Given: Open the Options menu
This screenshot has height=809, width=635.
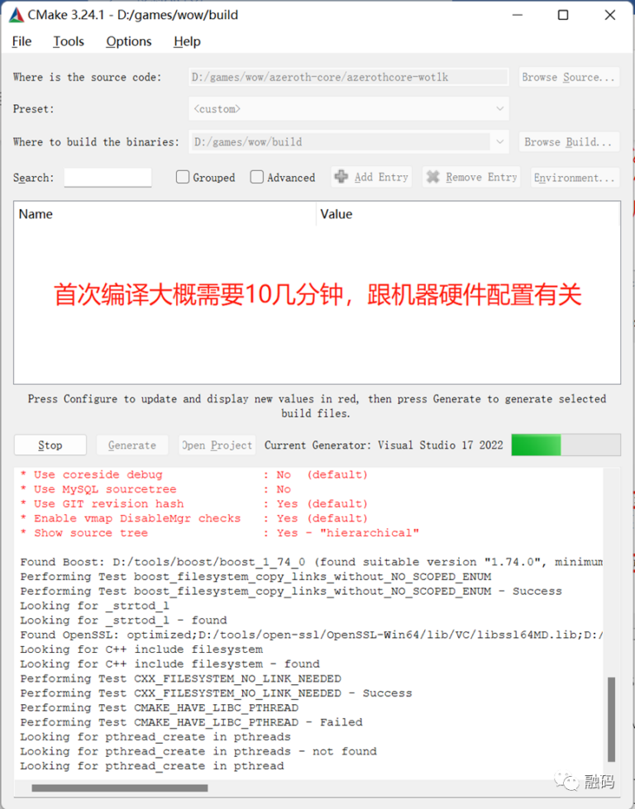Looking at the screenshot, I should pyautogui.click(x=128, y=41).
